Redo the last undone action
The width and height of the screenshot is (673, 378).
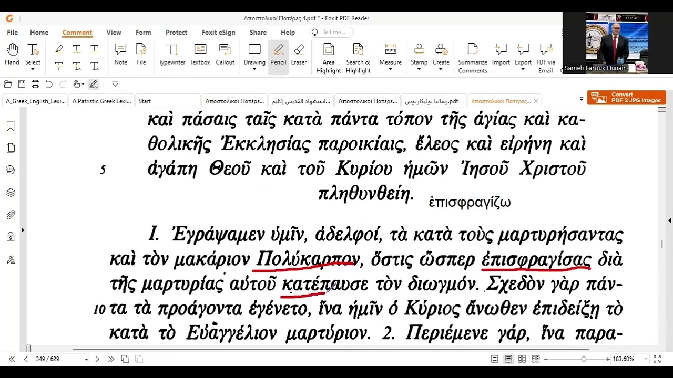click(63, 84)
